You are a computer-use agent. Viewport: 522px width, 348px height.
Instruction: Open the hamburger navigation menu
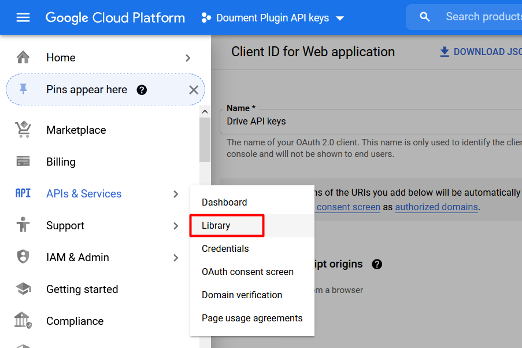23,17
